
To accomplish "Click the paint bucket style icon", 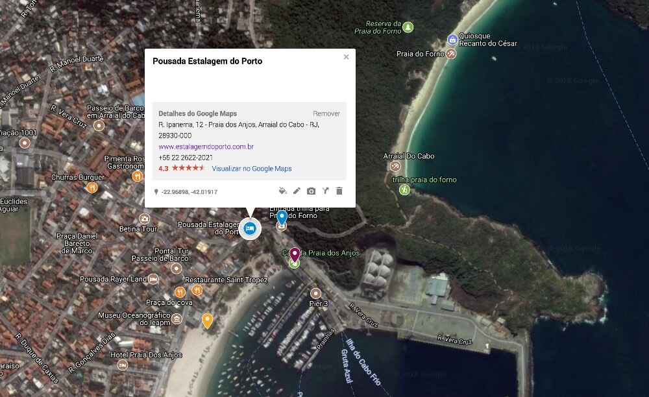I will (283, 191).
